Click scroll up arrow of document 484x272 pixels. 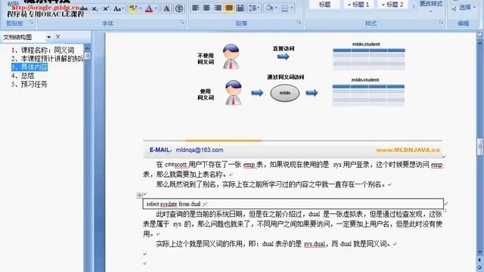click(479, 43)
